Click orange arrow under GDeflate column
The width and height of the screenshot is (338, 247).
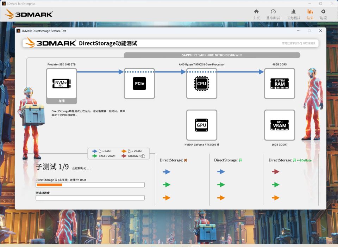point(275,198)
